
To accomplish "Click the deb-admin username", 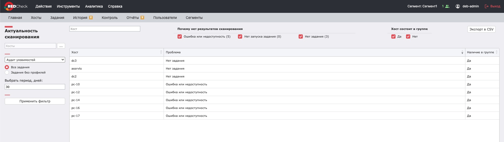I will pos(471,6).
